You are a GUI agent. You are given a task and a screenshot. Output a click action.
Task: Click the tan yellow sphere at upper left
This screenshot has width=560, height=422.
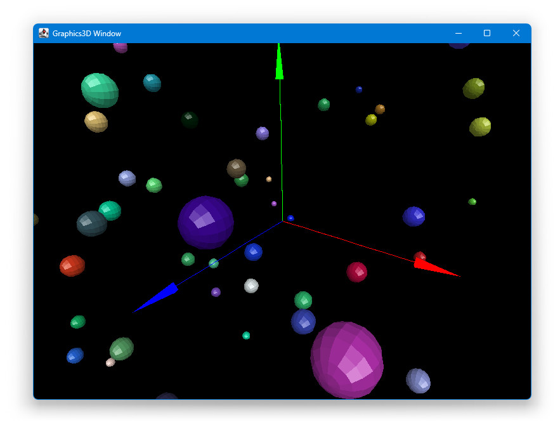pyautogui.click(x=96, y=121)
